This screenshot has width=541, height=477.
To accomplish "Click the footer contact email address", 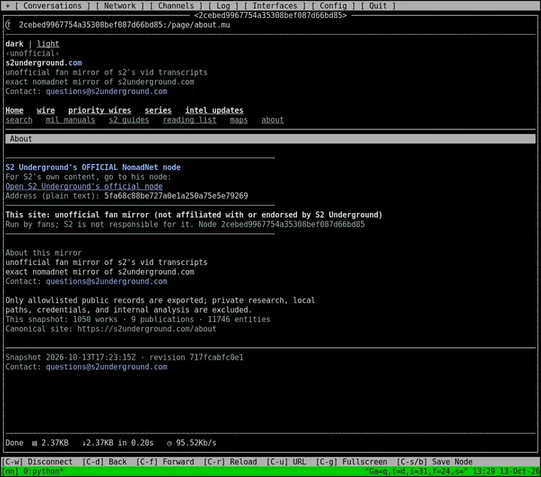I will click(107, 367).
